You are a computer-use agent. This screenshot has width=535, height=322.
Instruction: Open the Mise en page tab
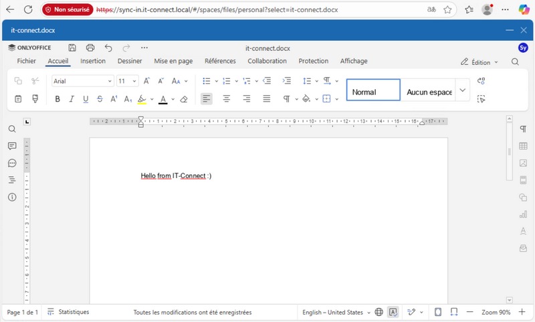pyautogui.click(x=173, y=61)
